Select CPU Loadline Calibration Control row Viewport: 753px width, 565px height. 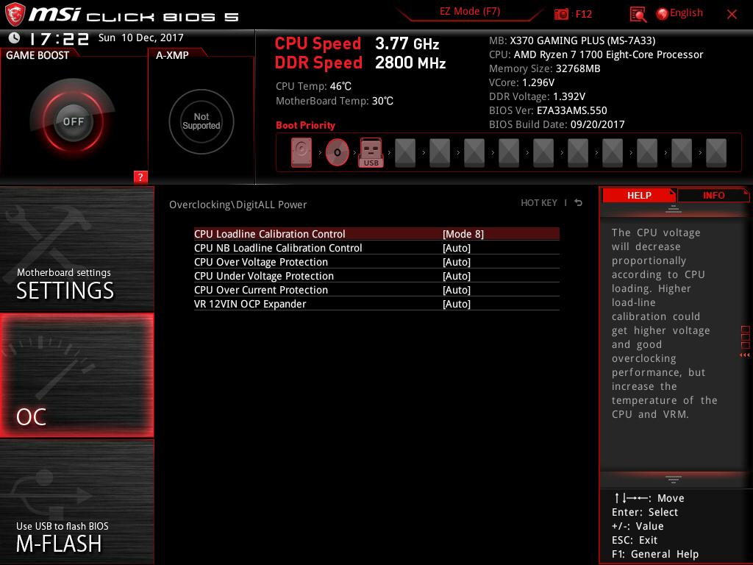coord(376,234)
